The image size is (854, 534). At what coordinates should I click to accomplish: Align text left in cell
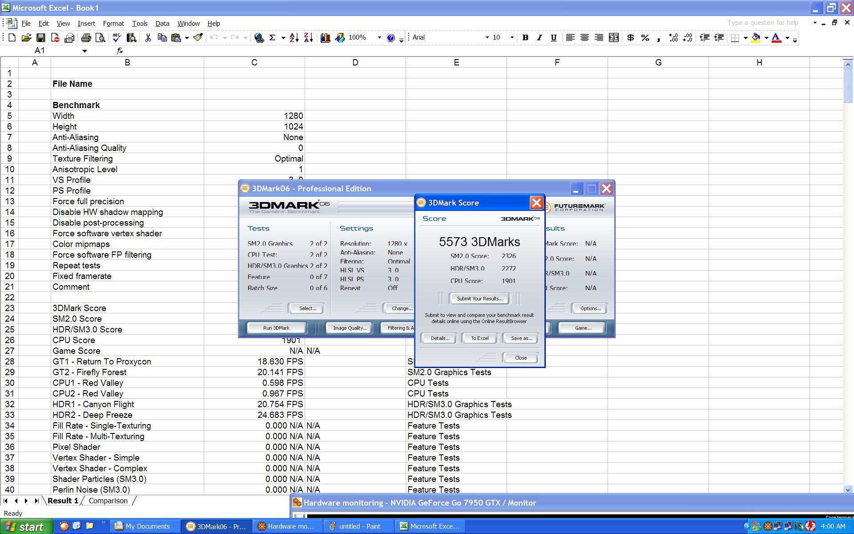tap(570, 38)
